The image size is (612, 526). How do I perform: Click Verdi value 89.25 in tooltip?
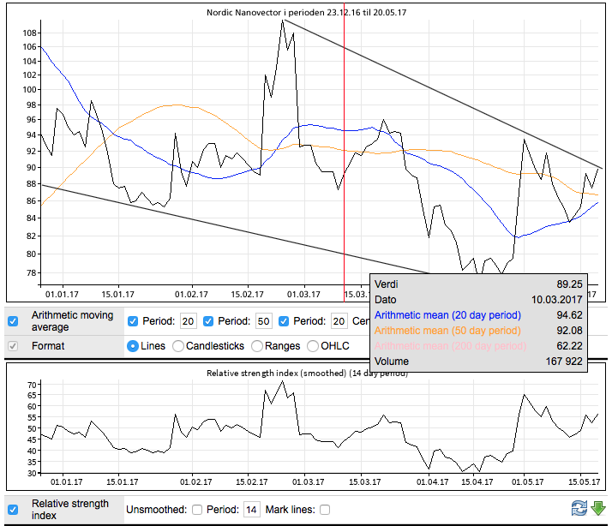click(569, 284)
